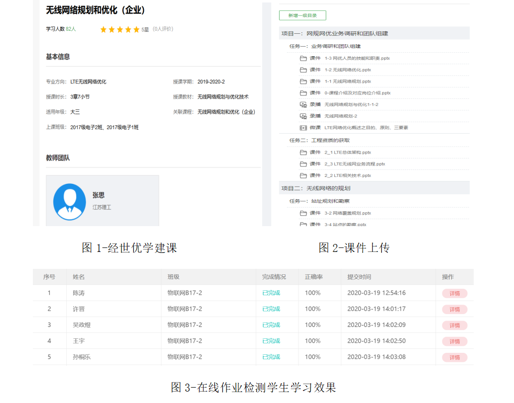Expand 项目二：无线网络的规划 section
Screen dimensions: 514x403
click(316, 188)
